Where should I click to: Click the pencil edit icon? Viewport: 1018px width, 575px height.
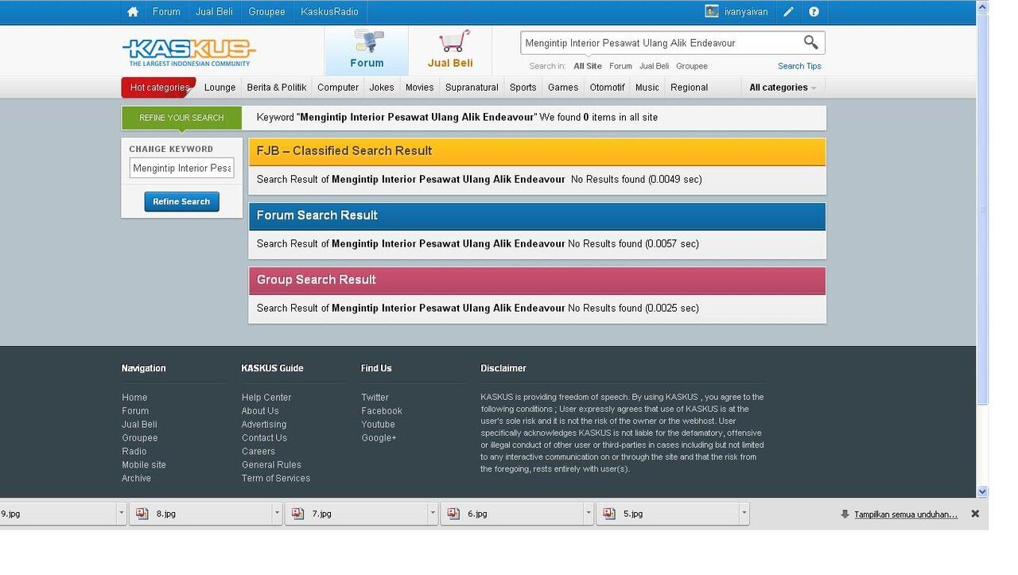pos(788,12)
